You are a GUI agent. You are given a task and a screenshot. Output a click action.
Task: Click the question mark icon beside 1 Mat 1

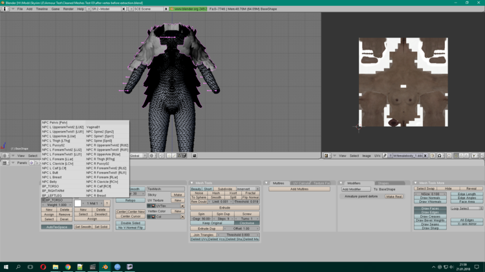107,204
